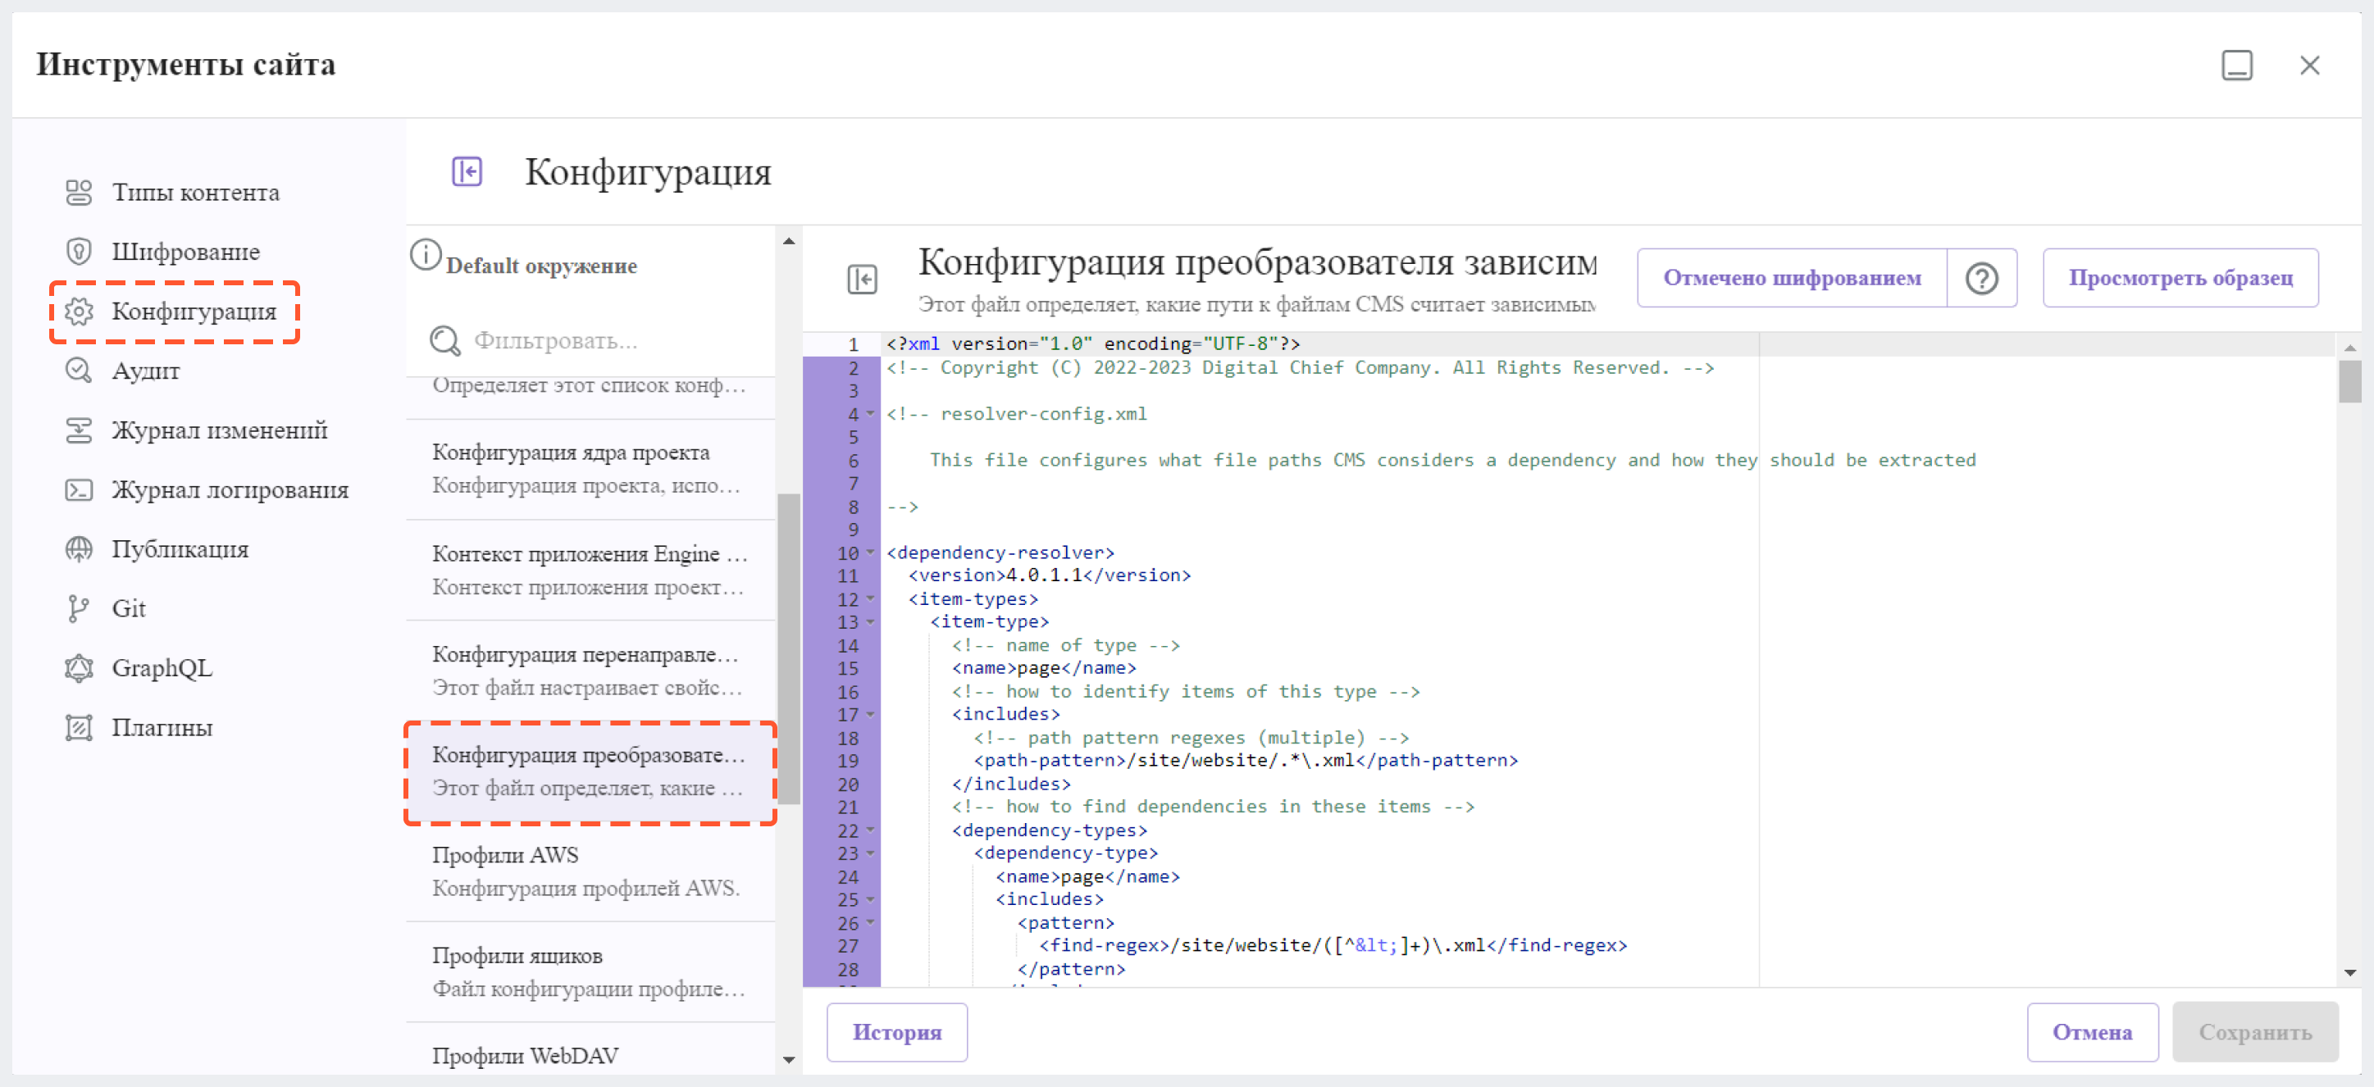Click config list scroll down arrow
Viewport: 2374px width, 1087px height.
coord(788,1060)
